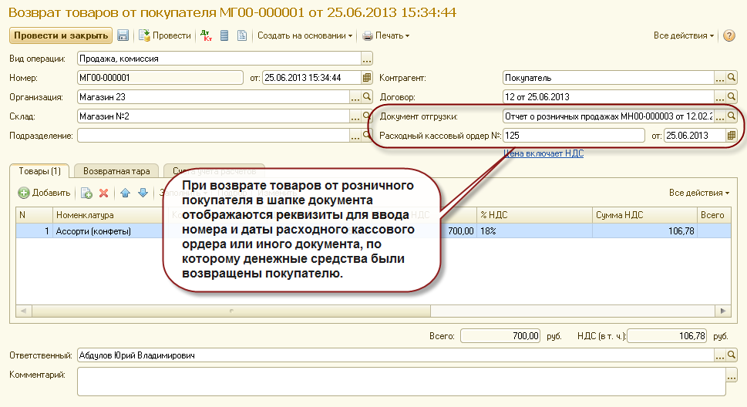Move row up with blue arrow

point(126,193)
